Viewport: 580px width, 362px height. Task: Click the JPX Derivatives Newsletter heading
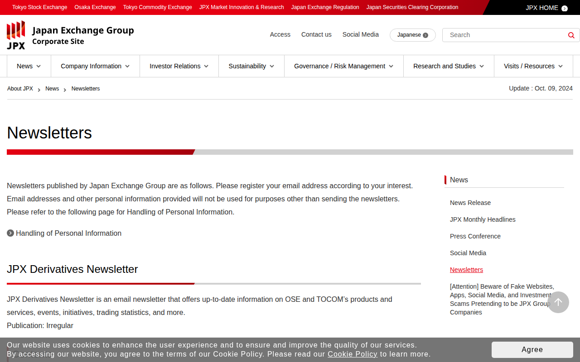pos(72,269)
